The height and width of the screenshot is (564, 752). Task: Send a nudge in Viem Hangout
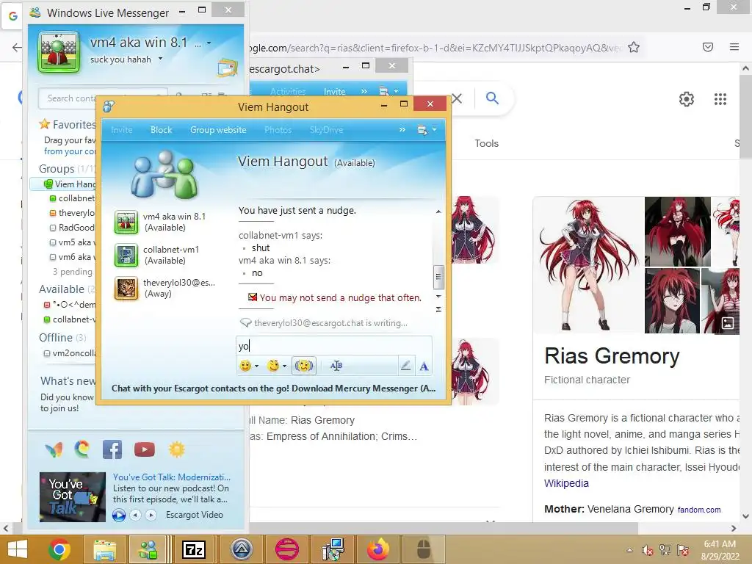click(x=304, y=366)
